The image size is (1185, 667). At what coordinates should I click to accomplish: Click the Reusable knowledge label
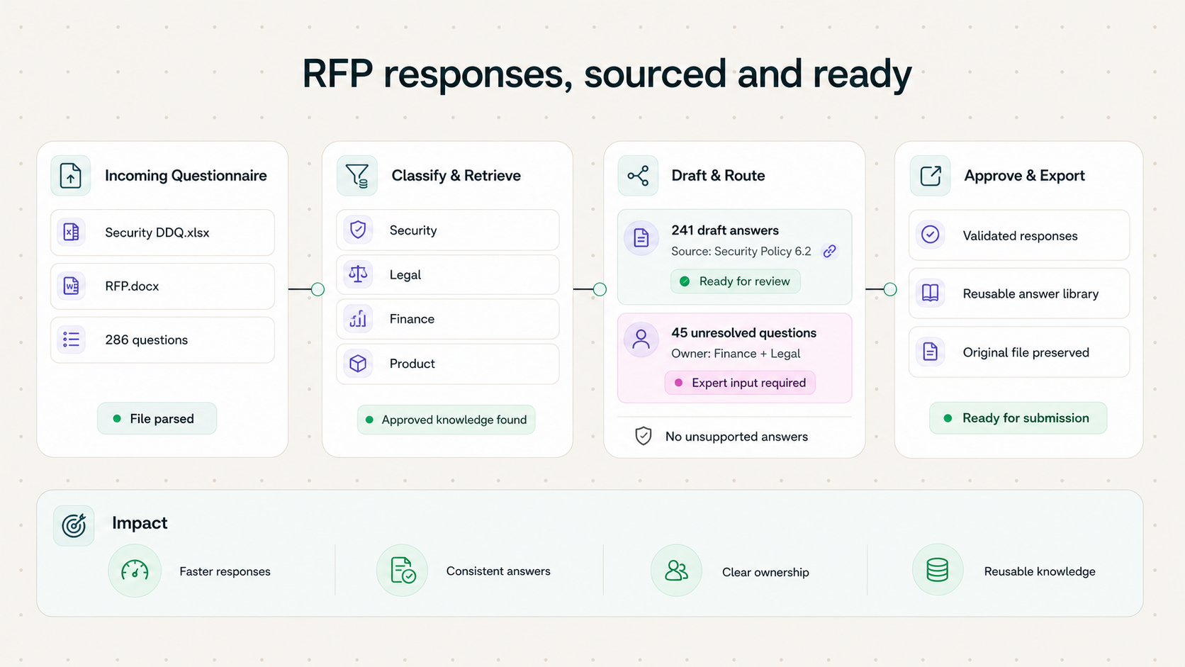click(1040, 571)
